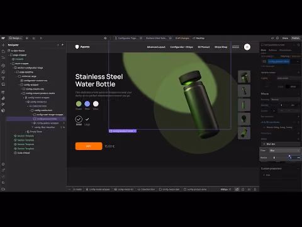Click the Apps globe sidebar icon
Screen dimensions: 302x227
(x=3, y=110)
